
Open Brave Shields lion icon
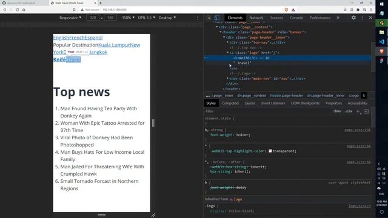tap(286, 10)
